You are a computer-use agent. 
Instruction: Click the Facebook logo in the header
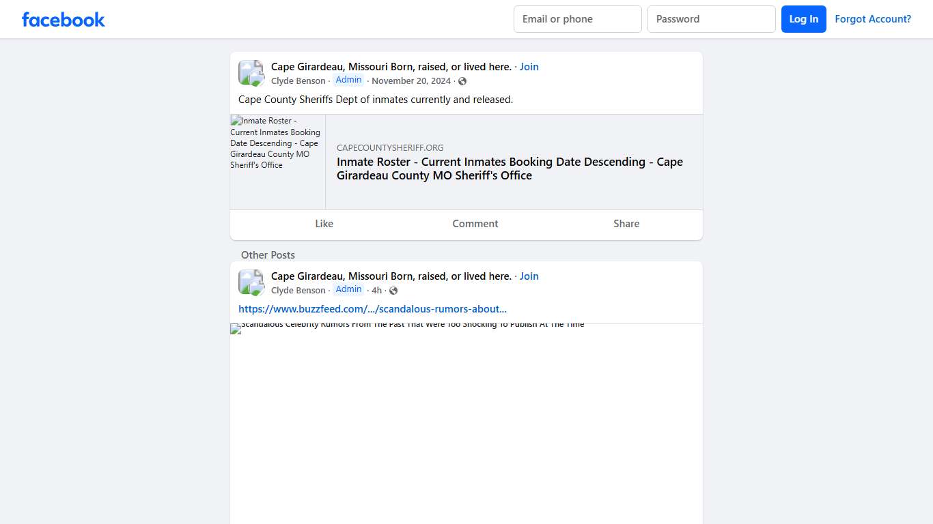(x=64, y=20)
